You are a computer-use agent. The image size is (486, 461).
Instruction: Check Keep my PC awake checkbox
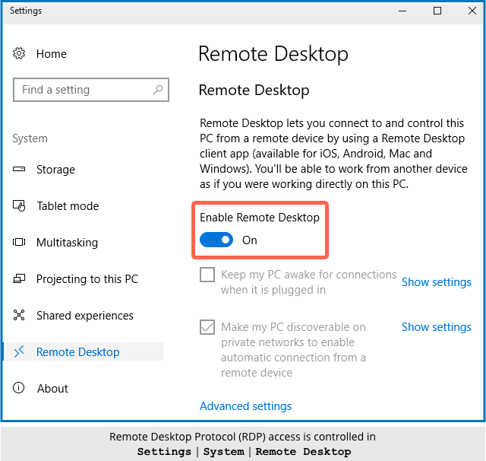click(207, 275)
